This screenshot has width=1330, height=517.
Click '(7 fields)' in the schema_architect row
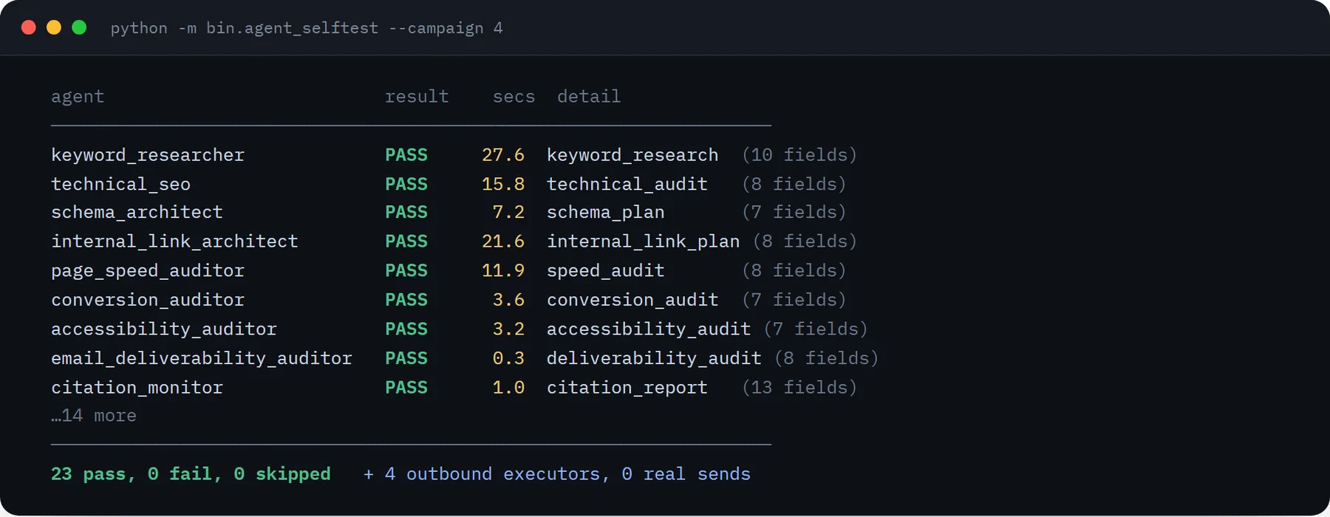[x=794, y=213]
